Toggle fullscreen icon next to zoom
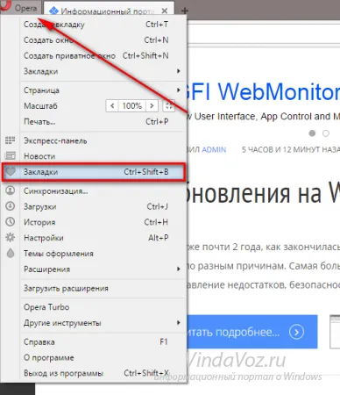 168,105
